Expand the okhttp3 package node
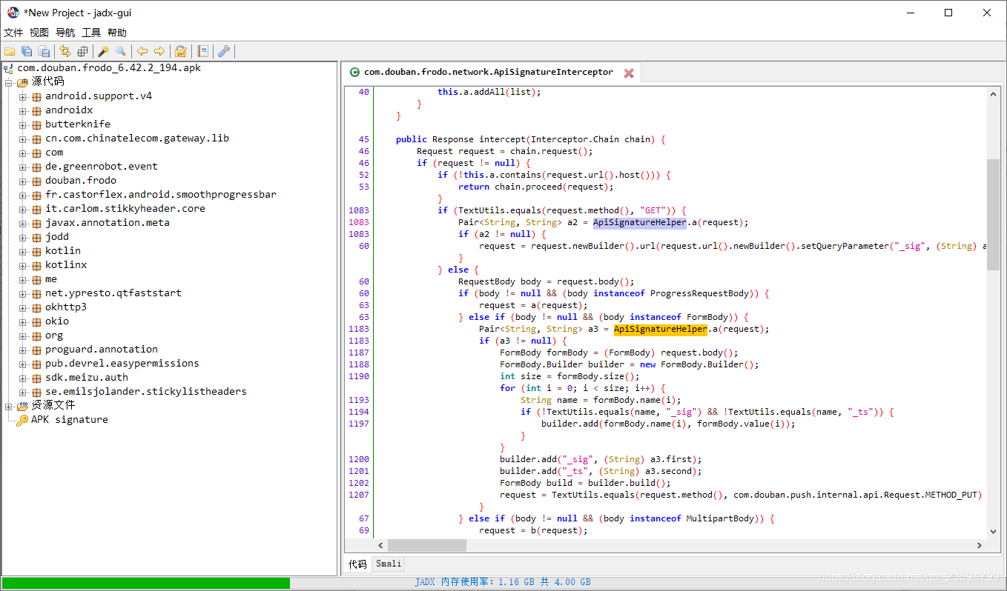Screen dimensions: 1007x591 point(23,307)
